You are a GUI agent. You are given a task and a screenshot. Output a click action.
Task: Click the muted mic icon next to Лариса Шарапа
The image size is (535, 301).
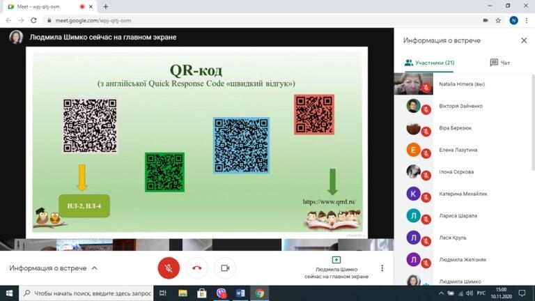pos(426,219)
